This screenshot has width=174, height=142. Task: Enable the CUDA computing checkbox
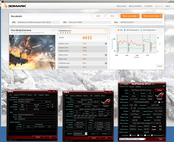point(139,135)
